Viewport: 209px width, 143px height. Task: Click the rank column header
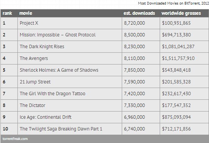(7, 13)
